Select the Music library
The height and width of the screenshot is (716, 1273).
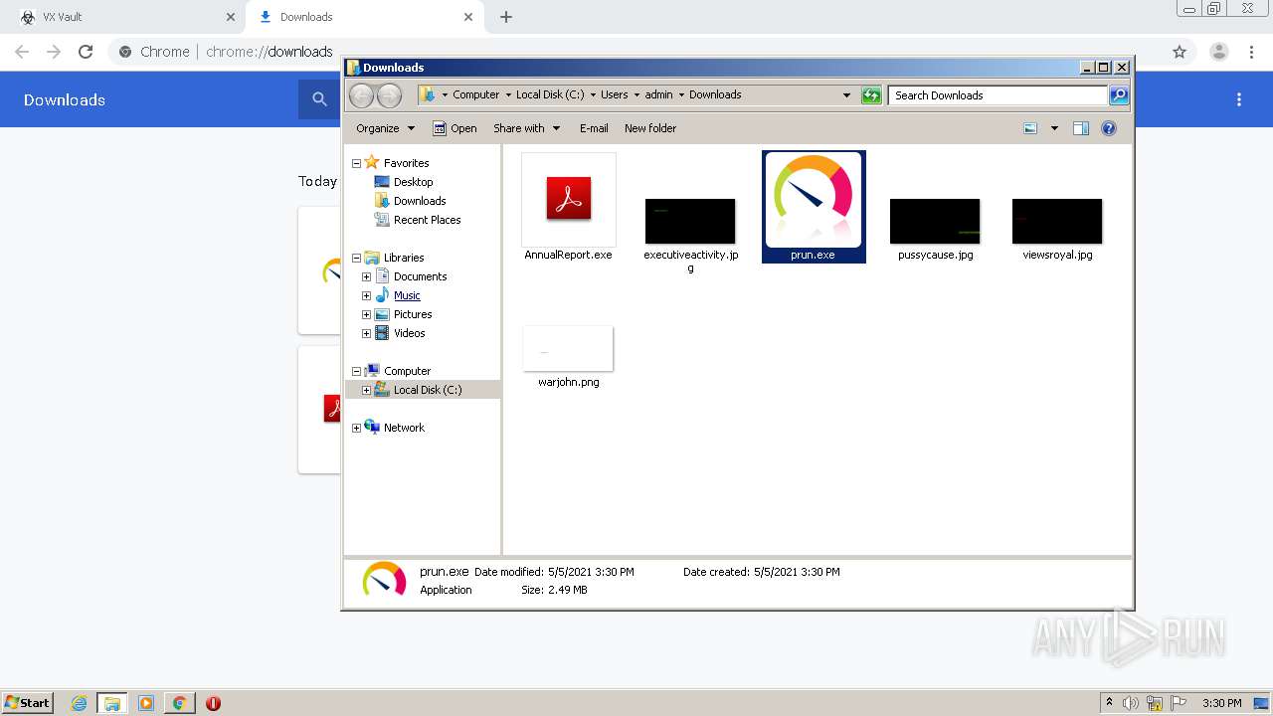coord(407,295)
